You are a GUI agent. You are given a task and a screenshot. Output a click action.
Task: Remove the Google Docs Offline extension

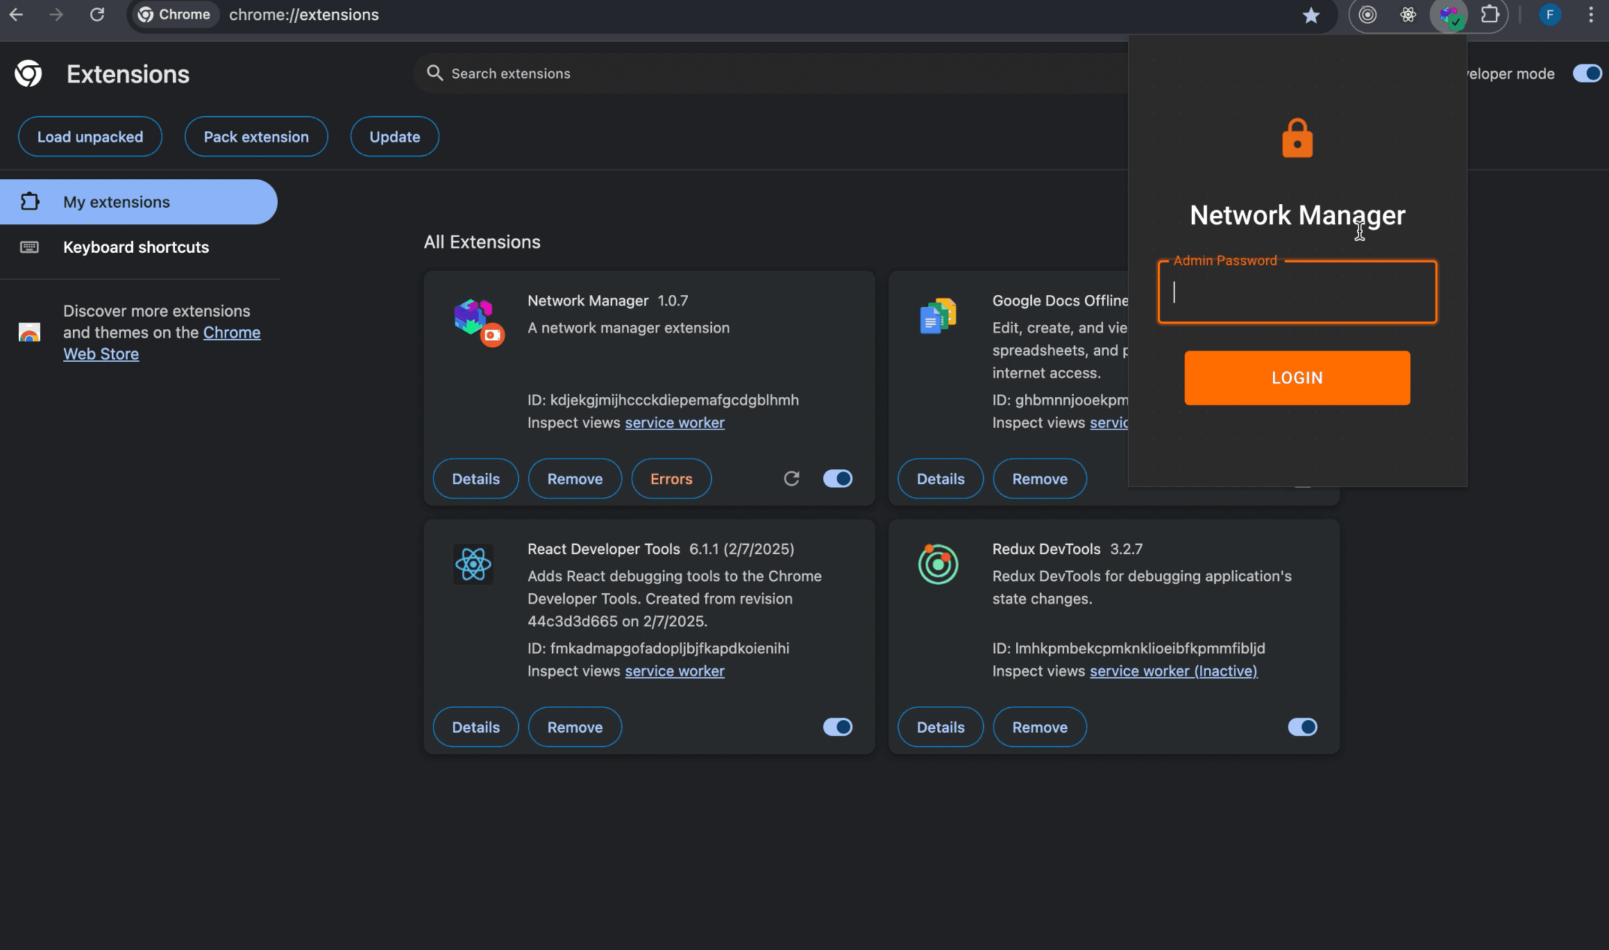pyautogui.click(x=1040, y=478)
